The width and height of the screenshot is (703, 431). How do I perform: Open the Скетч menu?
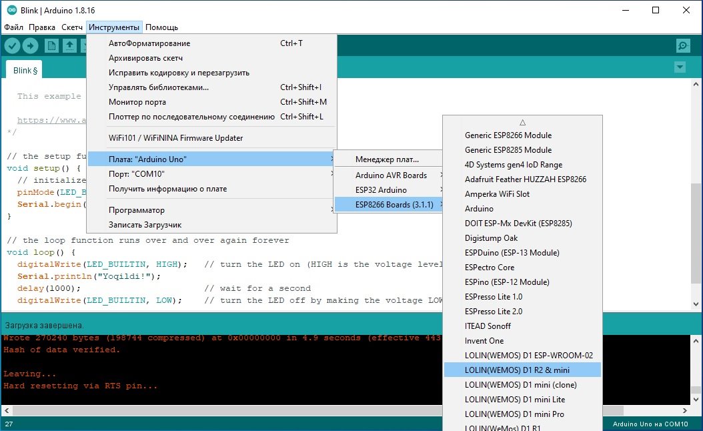(x=71, y=27)
